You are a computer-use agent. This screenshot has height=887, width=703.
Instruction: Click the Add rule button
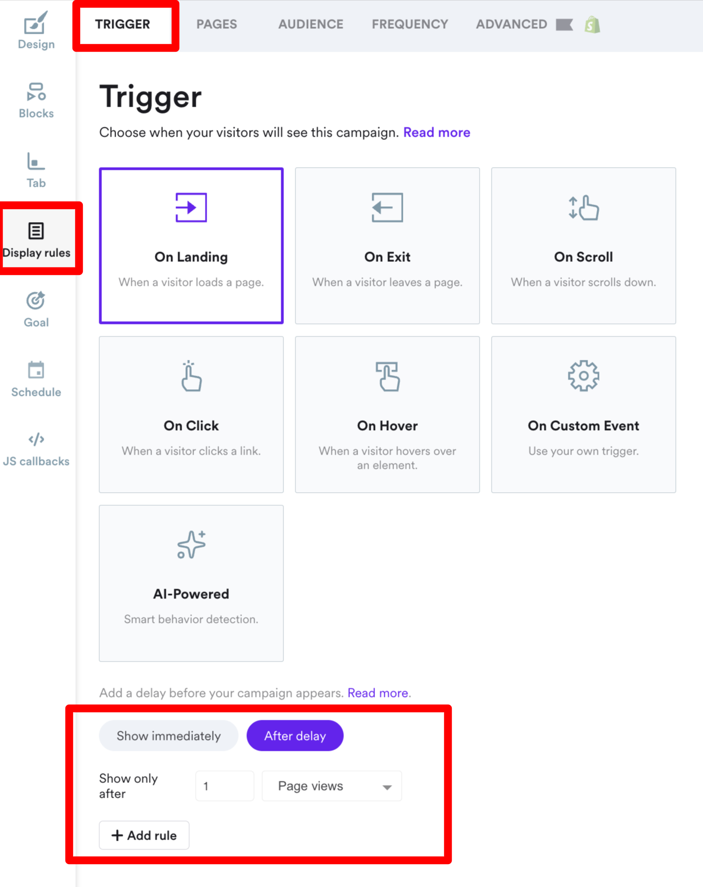point(144,835)
